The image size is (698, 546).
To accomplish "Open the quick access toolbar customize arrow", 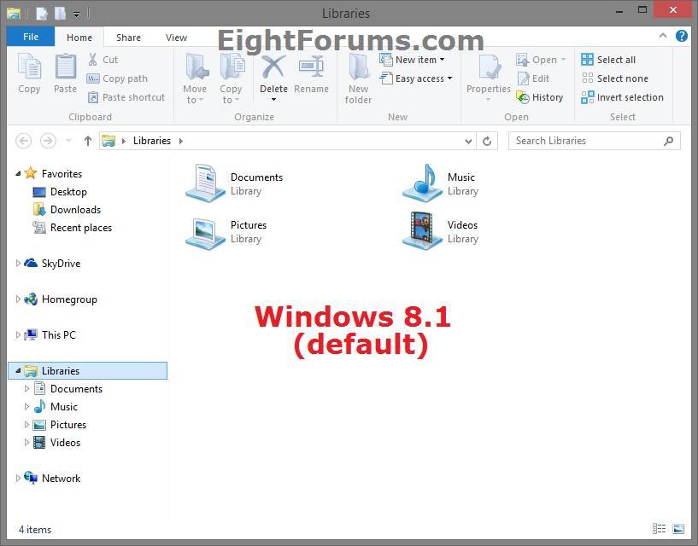I will coord(77,15).
